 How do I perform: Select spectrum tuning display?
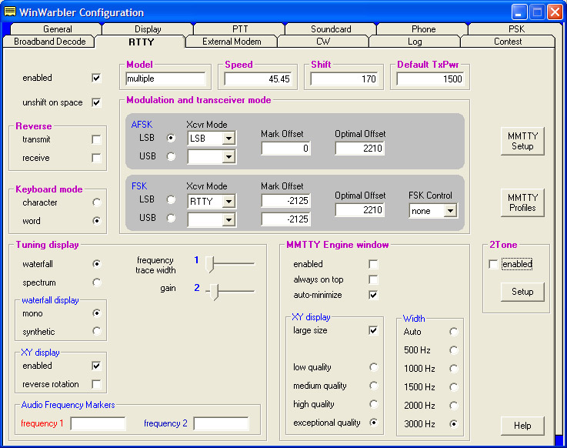[96, 283]
